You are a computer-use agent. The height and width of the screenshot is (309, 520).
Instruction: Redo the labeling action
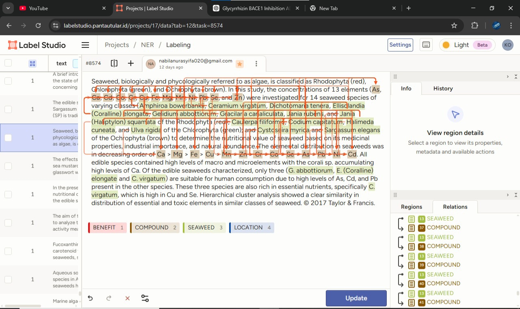109,298
